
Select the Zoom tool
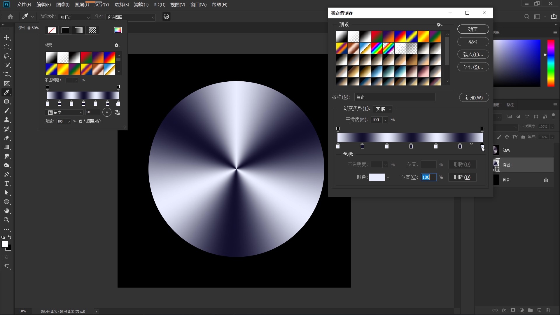7,220
